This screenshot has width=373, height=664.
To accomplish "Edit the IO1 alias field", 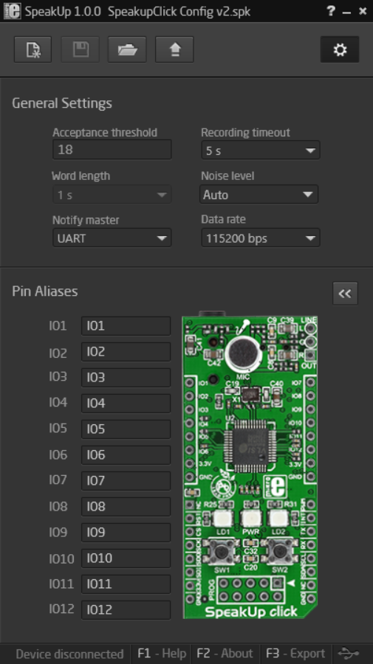I will click(126, 325).
